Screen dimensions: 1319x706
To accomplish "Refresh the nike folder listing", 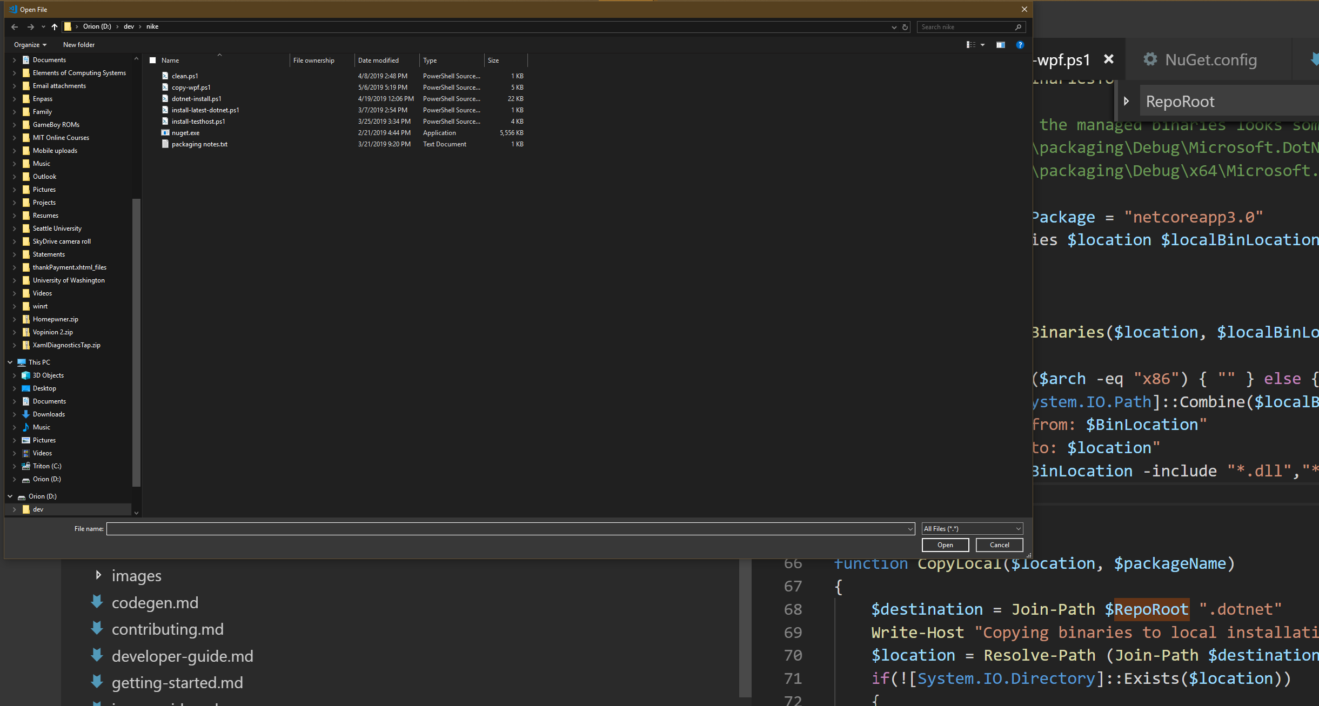I will (x=905, y=27).
